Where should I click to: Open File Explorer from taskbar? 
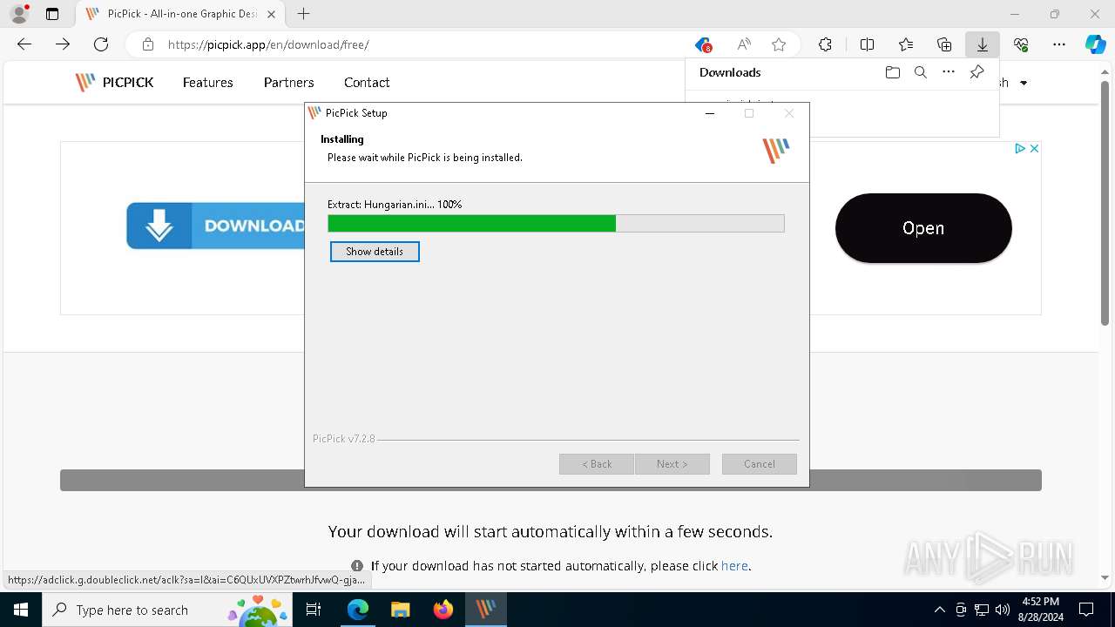[x=400, y=610]
